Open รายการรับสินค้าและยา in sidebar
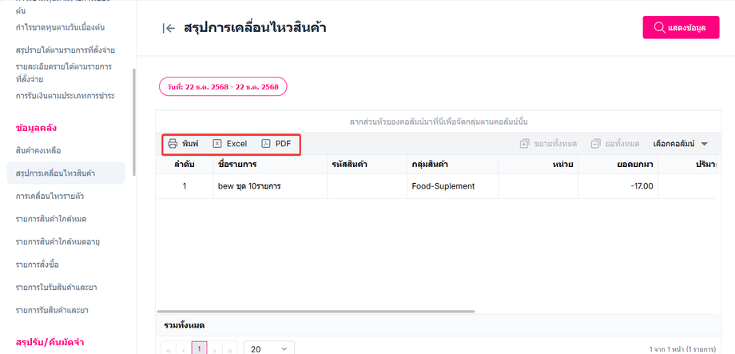The height and width of the screenshot is (354, 735). [52, 310]
